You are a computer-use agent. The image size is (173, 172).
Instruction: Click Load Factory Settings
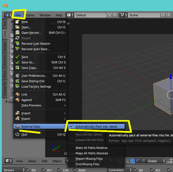click(x=40, y=87)
